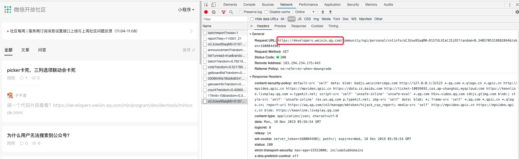Select the 1?limit=10&random request row

224,96
